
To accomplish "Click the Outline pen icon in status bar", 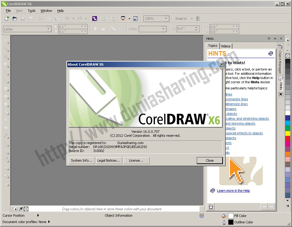I will [224, 222].
